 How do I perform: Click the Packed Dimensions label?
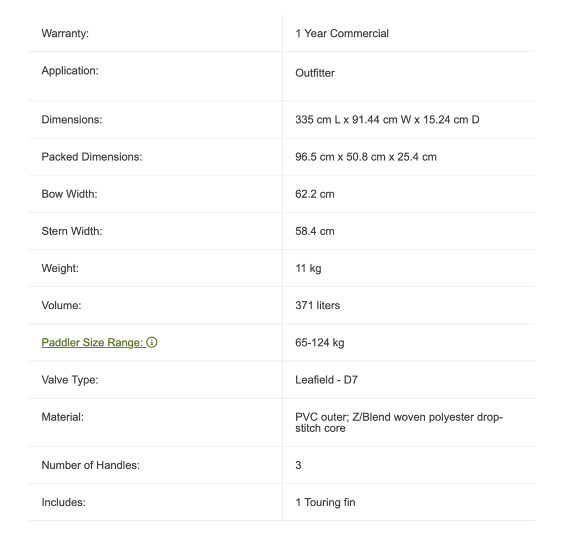(x=92, y=157)
